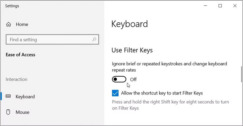Click the "Press and hold the right Shift" description
Viewport: 243px width, 126px height.
pyautogui.click(x=170, y=105)
